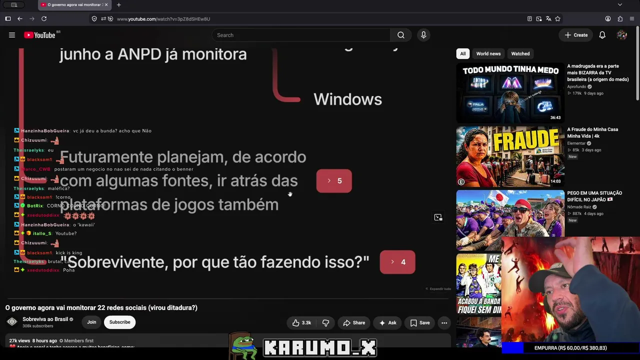Viewport: 640px width, 360px height.
Task: Click the YouTube search magnifier button
Action: coord(401,35)
